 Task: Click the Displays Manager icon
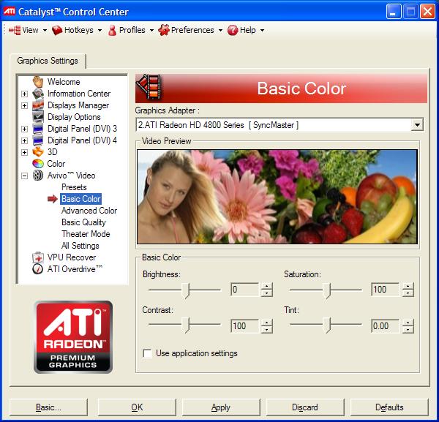point(38,105)
